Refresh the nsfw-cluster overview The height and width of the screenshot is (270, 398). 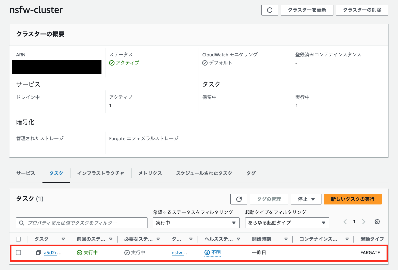(270, 10)
